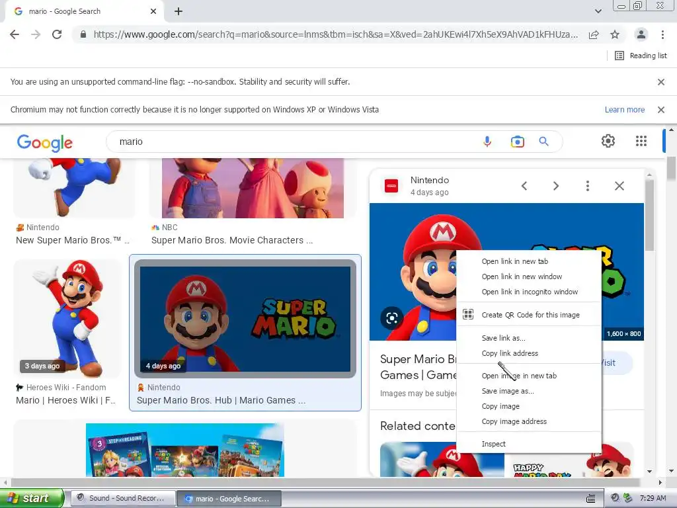The width and height of the screenshot is (677, 508).
Task: Select the Super Mario Bros. Hub thumbnail
Action: [x=245, y=319]
